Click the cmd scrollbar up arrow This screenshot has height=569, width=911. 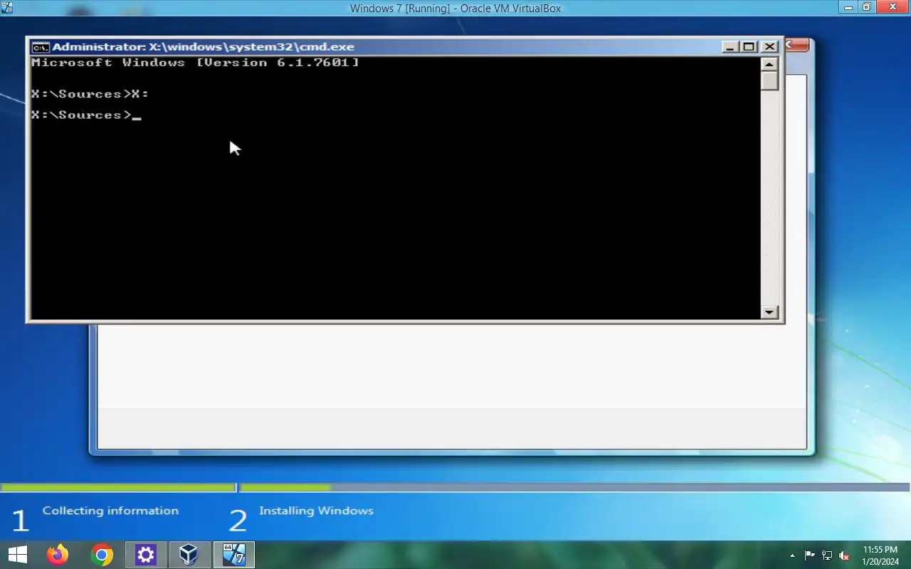(769, 64)
